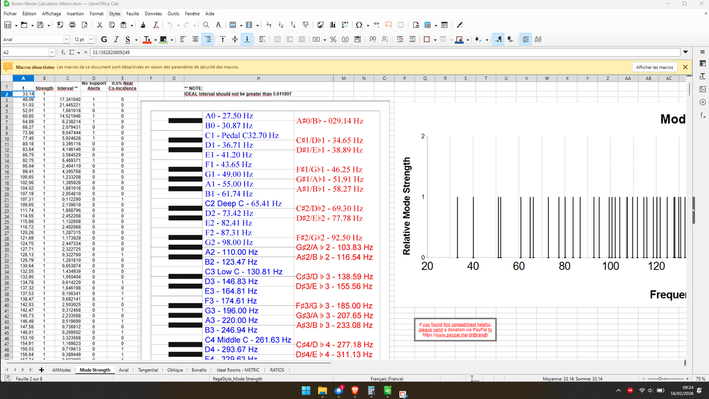This screenshot has height=399, width=709.
Task: Insert an image with the picture icon
Action: [x=321, y=25]
